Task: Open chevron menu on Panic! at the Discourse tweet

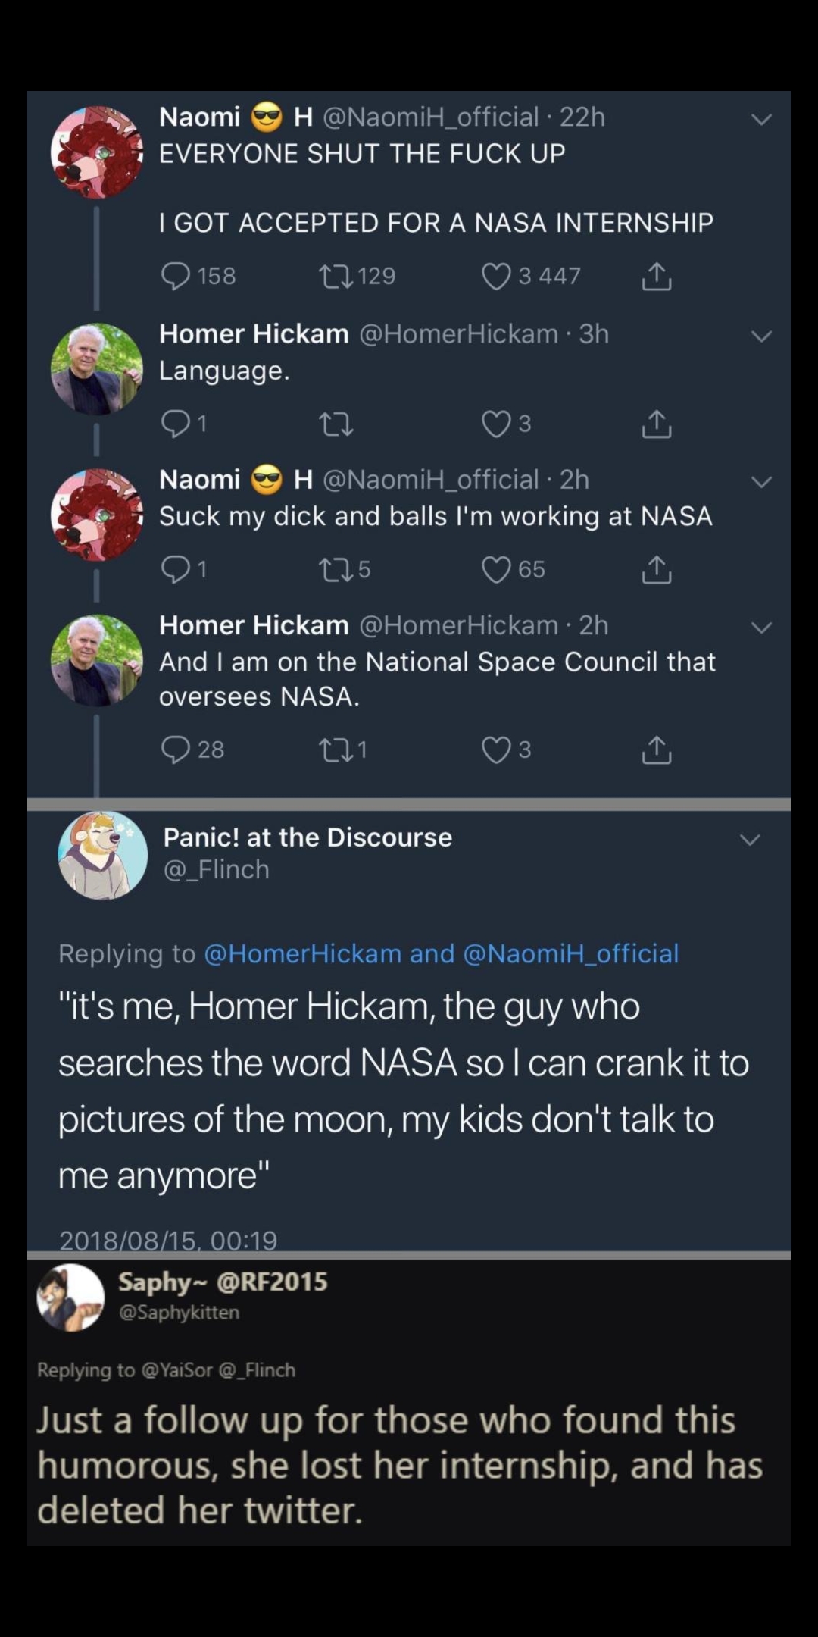Action: tap(749, 840)
